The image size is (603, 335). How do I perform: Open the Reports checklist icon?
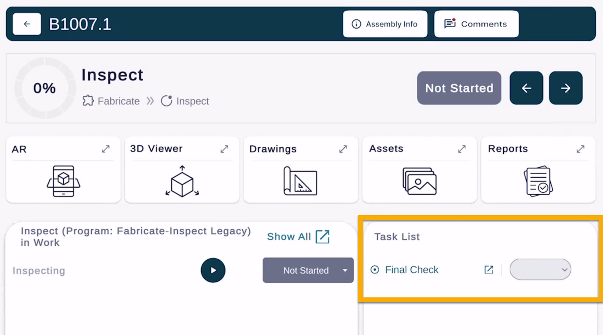click(538, 181)
